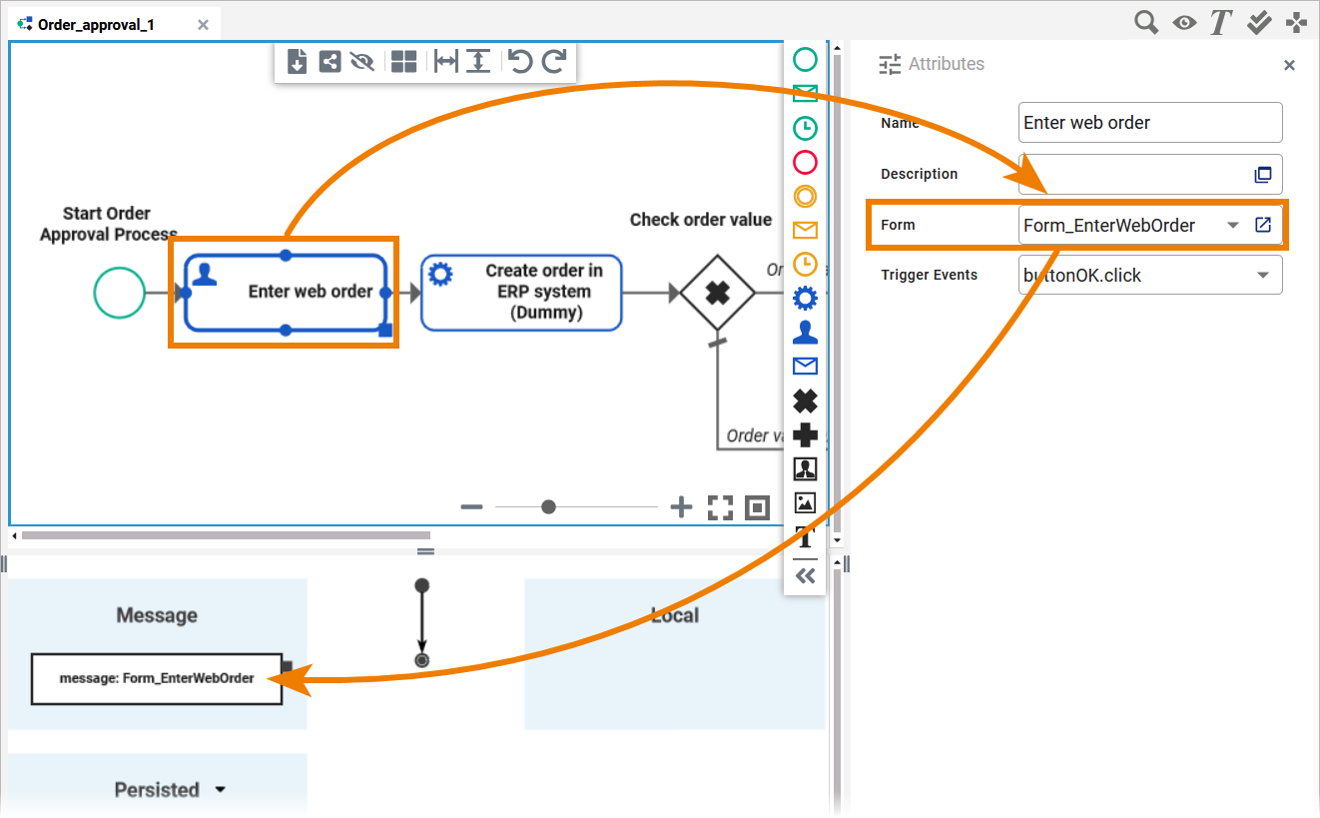
Task: Select the green circle start event element
Action: [x=805, y=59]
